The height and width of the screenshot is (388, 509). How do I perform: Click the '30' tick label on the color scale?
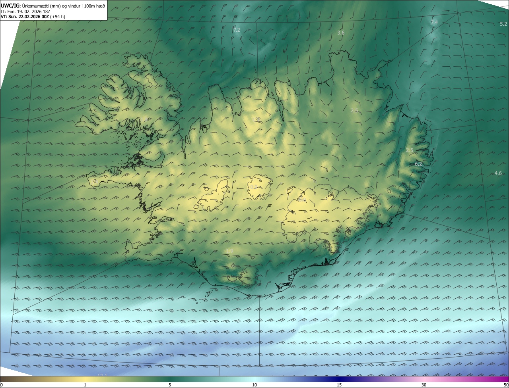424,385
